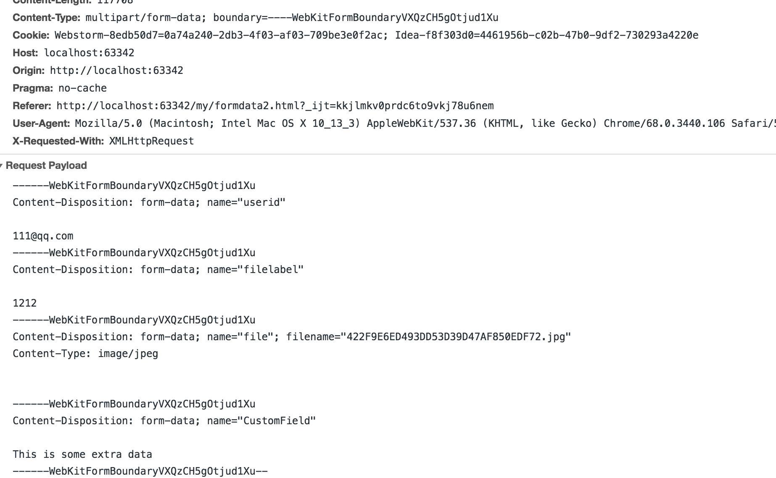
Task: Click the Cookie header value
Action: click(376, 35)
